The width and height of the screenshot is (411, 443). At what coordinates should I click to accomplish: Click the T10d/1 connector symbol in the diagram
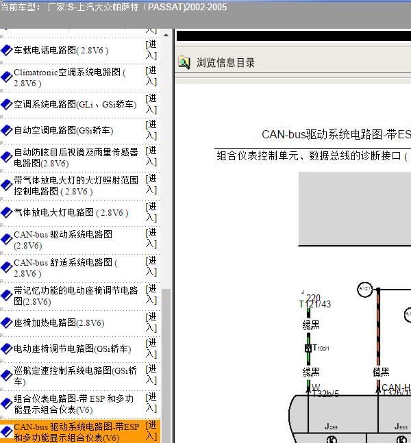click(x=308, y=348)
